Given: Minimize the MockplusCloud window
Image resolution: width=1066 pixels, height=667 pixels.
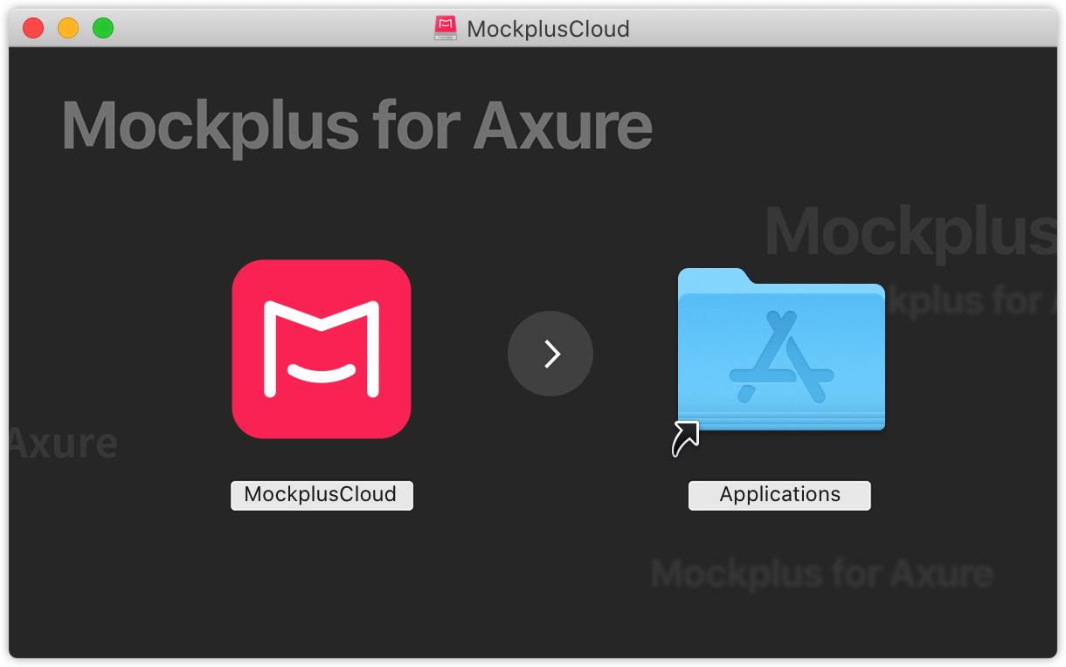Looking at the screenshot, I should pyautogui.click(x=68, y=29).
